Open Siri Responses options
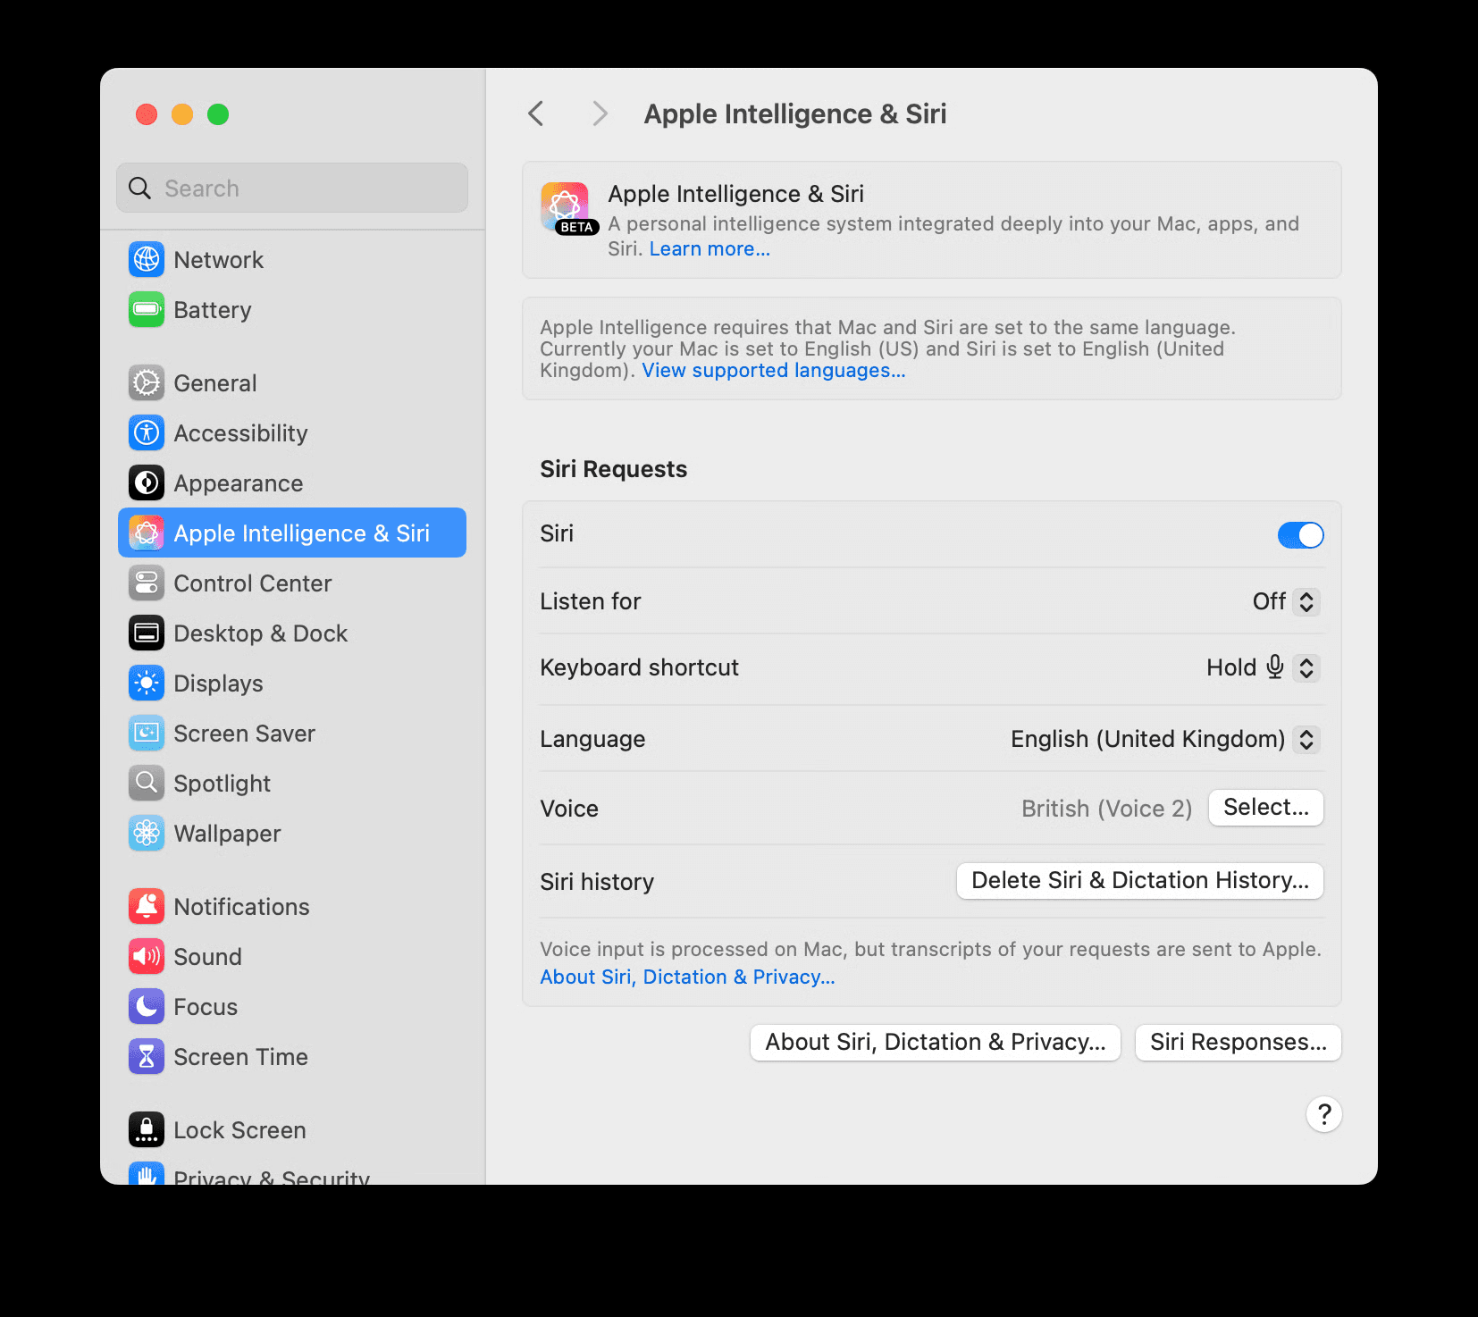This screenshot has height=1317, width=1478. point(1237,1042)
